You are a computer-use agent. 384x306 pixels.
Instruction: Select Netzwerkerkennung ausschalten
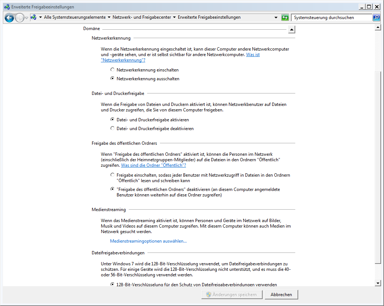pos(112,78)
